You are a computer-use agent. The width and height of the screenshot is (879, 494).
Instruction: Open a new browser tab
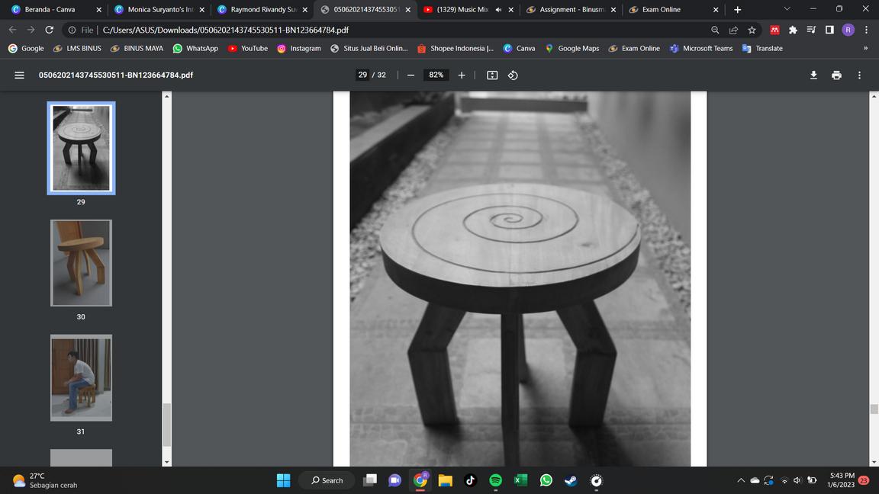point(737,9)
